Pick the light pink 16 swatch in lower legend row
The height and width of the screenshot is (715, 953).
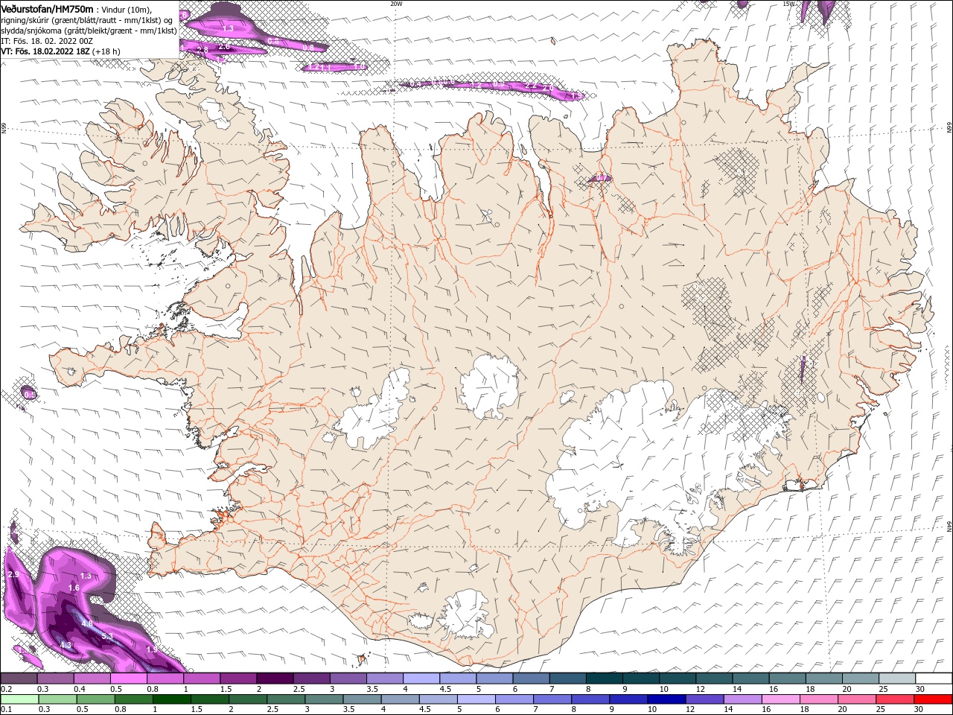[x=781, y=699]
